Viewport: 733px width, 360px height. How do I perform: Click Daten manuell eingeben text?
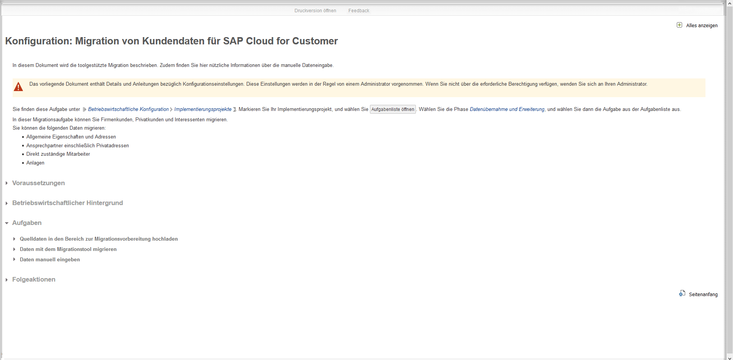pos(50,260)
